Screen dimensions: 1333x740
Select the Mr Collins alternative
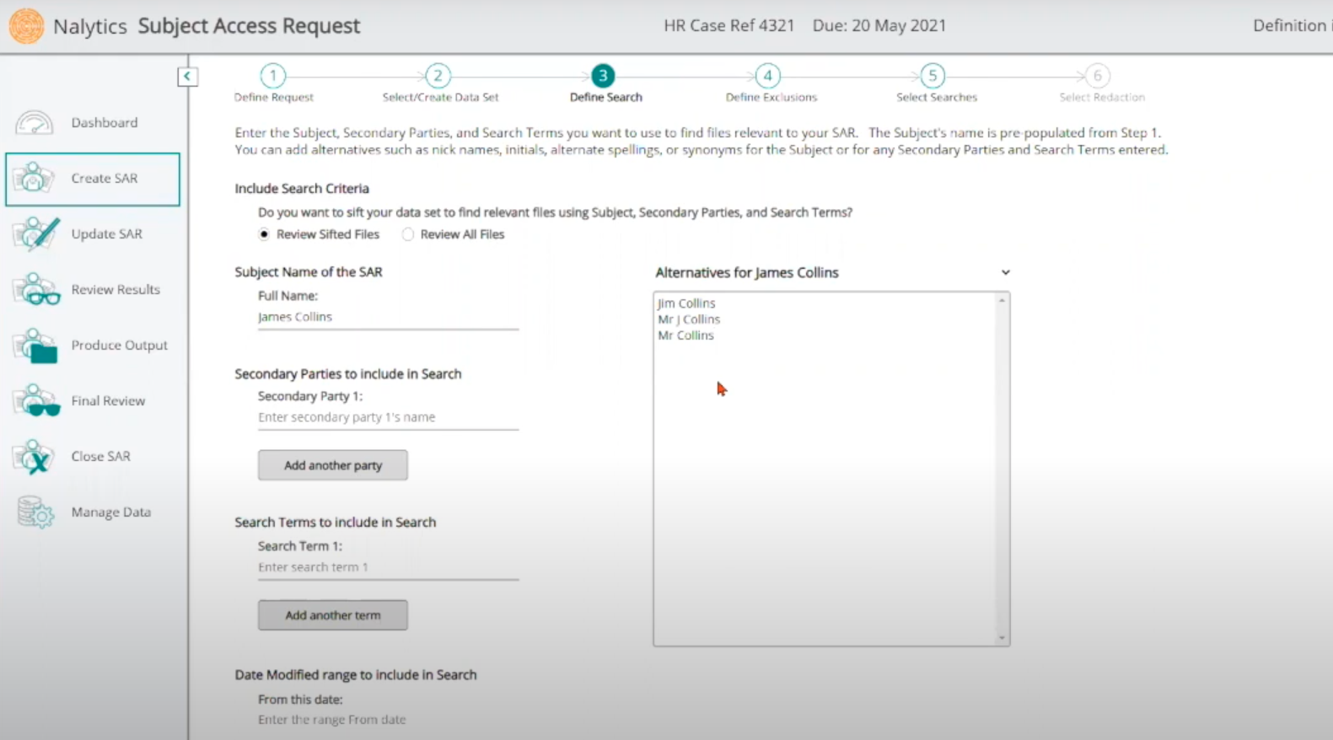tap(685, 335)
